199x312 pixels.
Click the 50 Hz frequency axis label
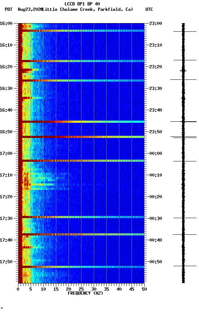click(145, 289)
